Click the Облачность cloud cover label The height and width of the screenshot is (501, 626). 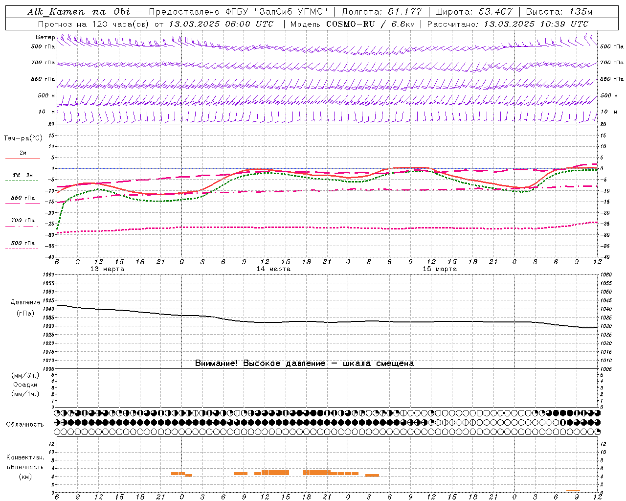[x=25, y=425]
